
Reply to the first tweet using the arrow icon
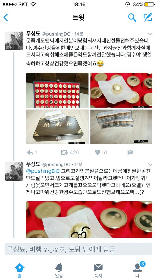tap(30, 152)
